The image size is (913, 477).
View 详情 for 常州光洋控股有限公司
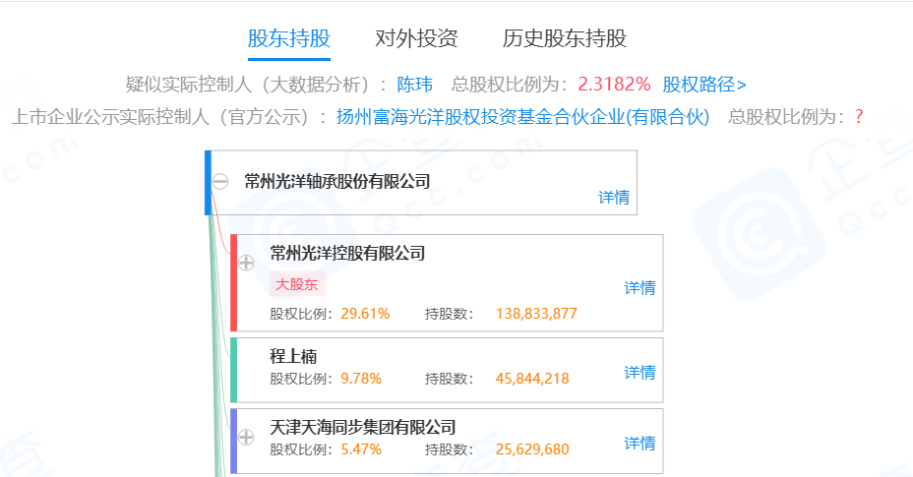[639, 288]
